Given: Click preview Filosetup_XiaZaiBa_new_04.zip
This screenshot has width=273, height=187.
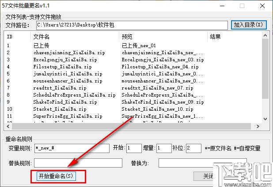Looking at the screenshot, I should [x=160, y=67].
